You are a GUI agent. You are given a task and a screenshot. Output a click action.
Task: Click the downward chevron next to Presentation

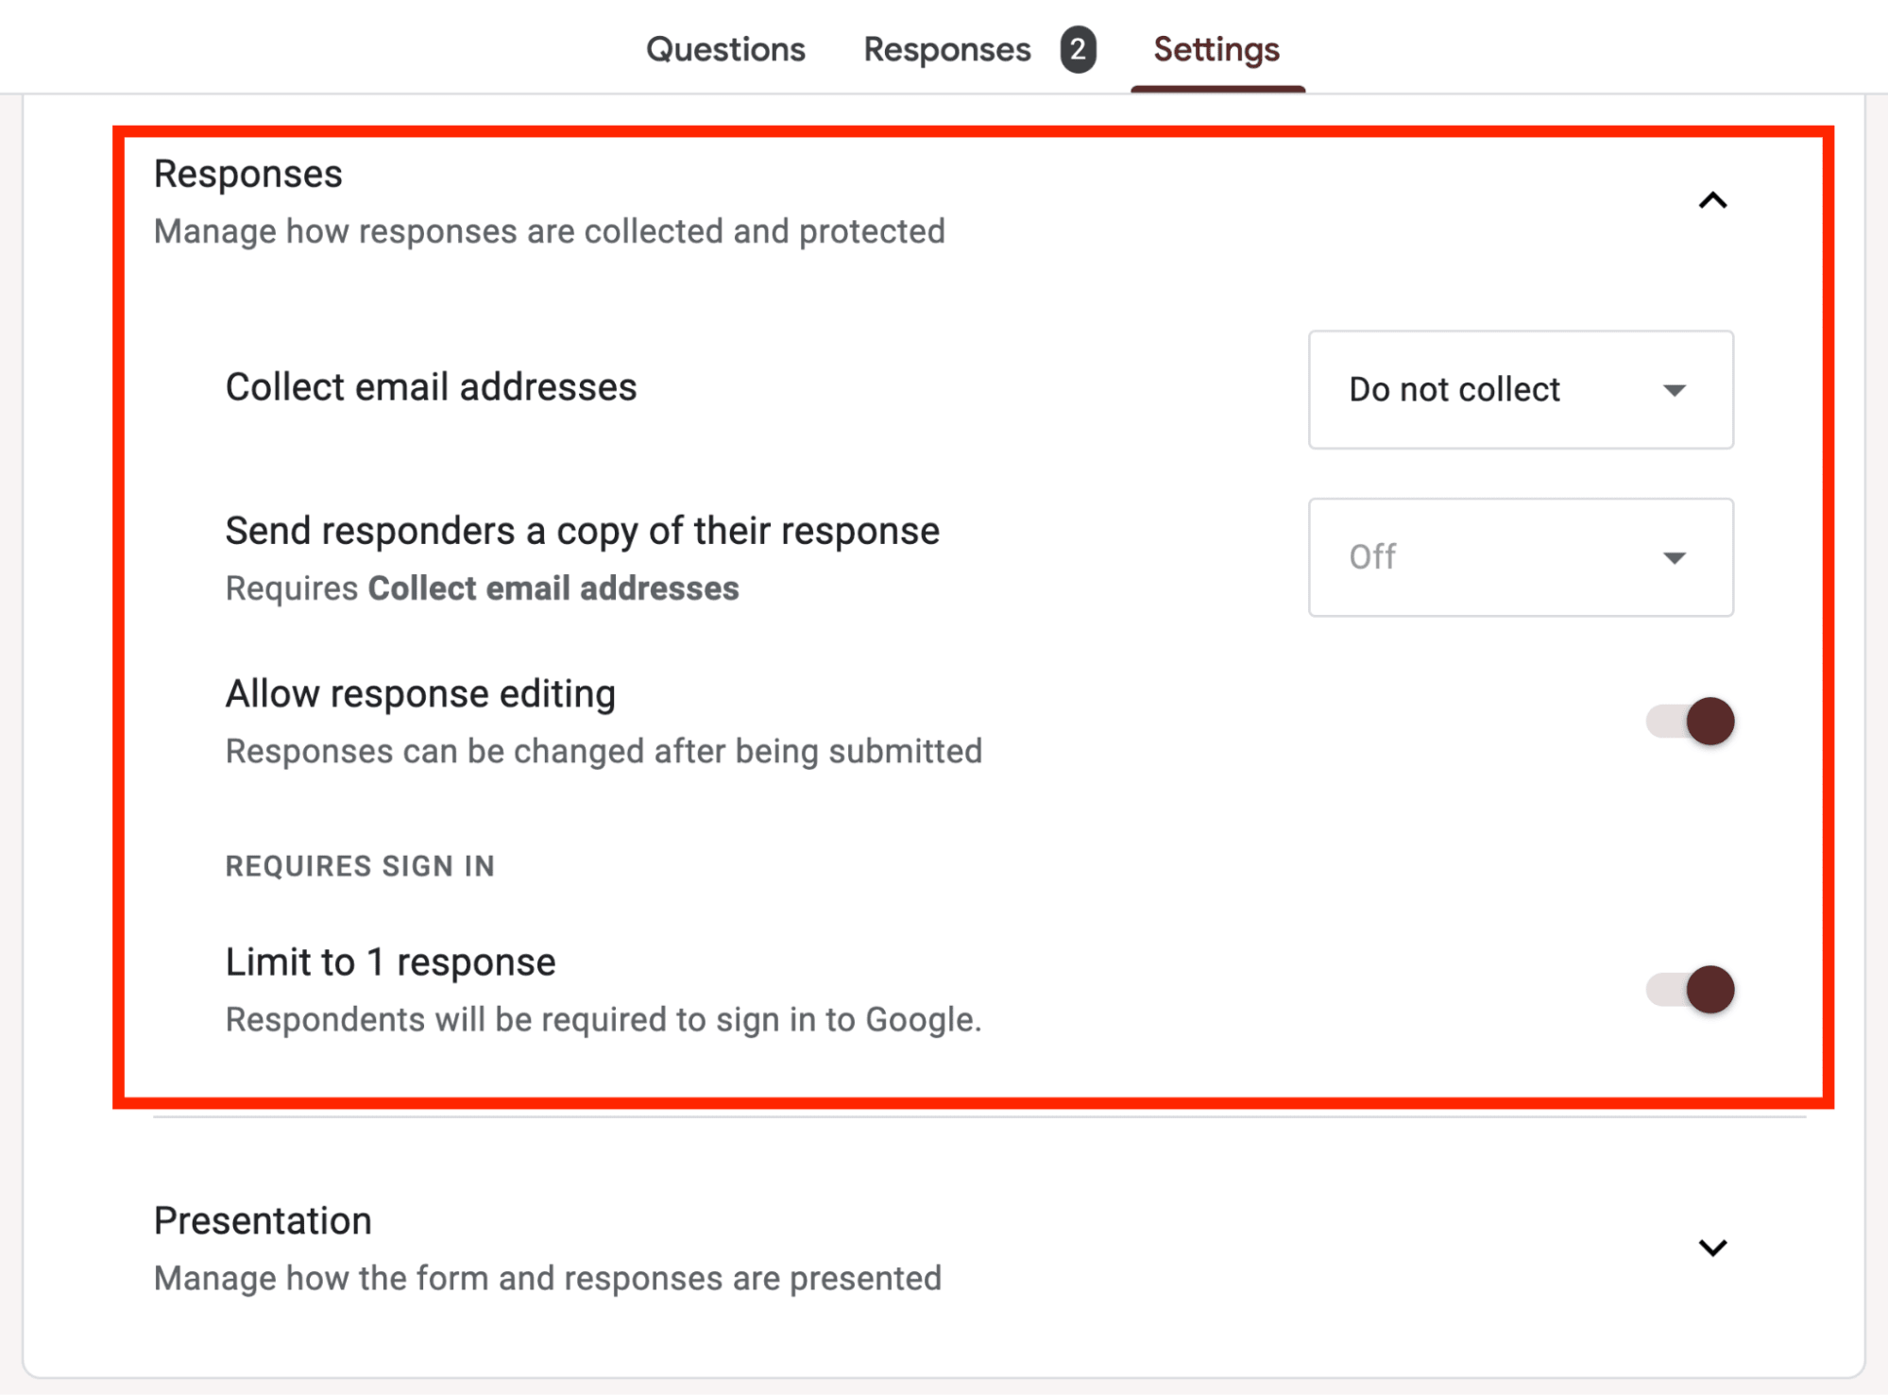point(1712,1247)
